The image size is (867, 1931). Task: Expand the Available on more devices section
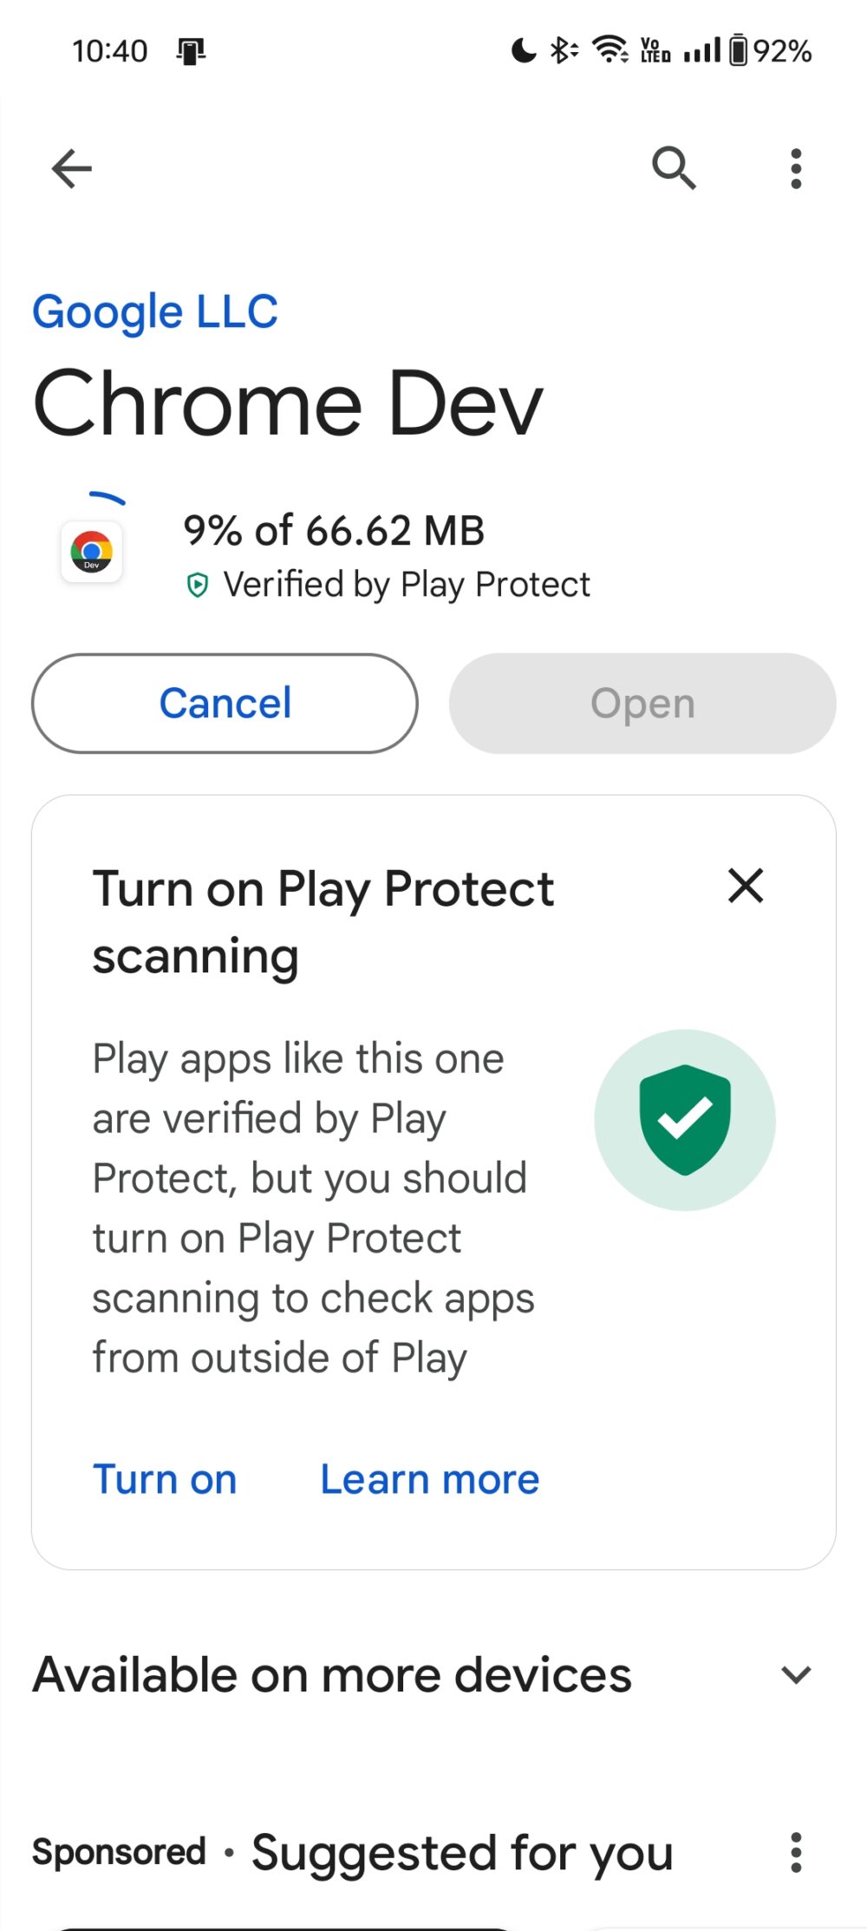330,1674
